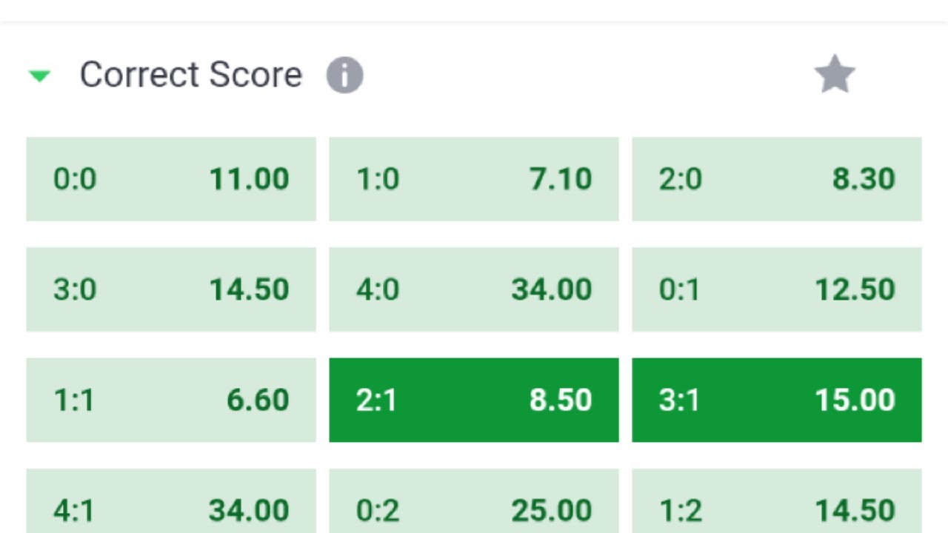This screenshot has width=948, height=533.
Task: Deselect the highlighted 2:1 score
Action: (x=474, y=400)
